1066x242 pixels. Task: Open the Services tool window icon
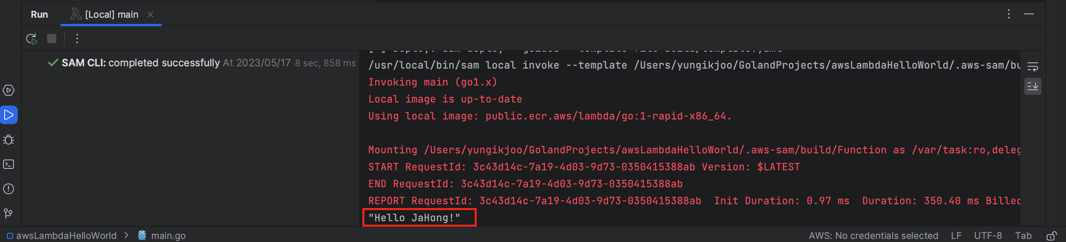[9, 90]
